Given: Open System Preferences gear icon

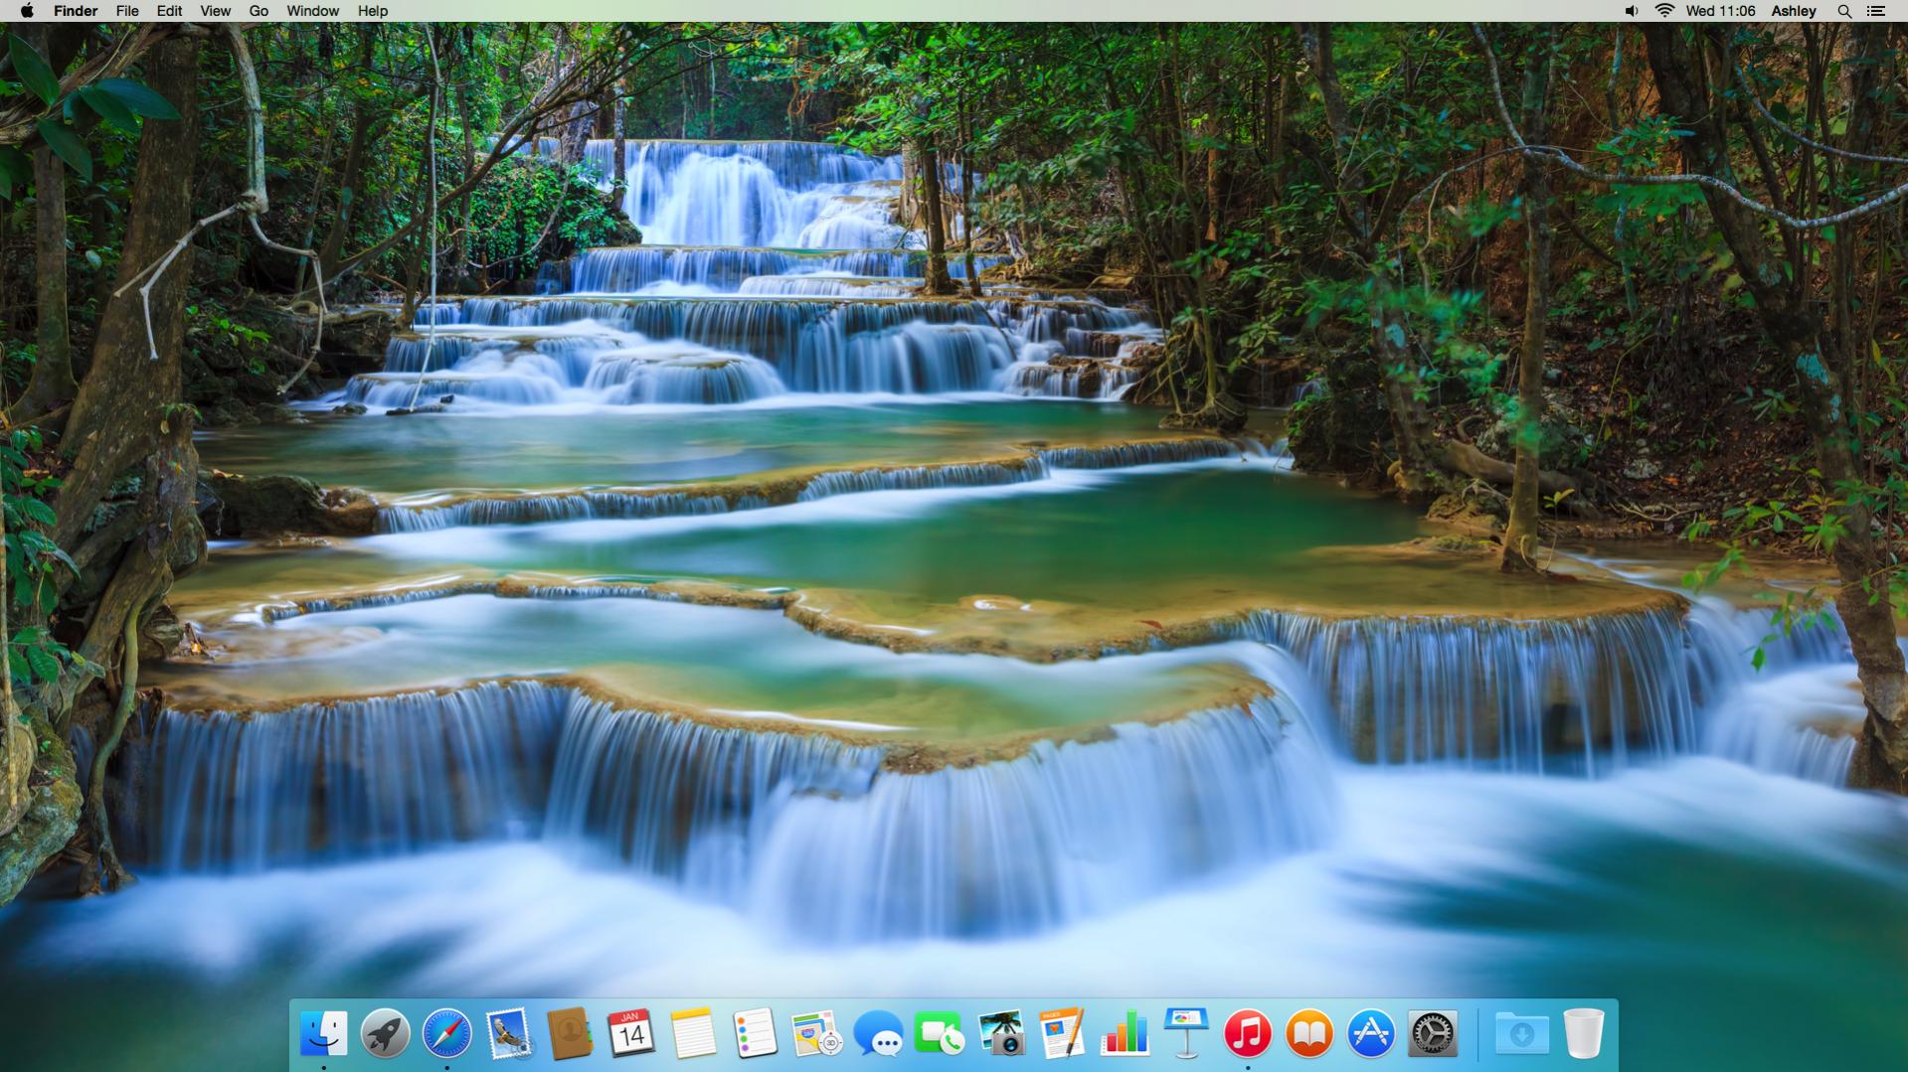Looking at the screenshot, I should coord(1433,1033).
